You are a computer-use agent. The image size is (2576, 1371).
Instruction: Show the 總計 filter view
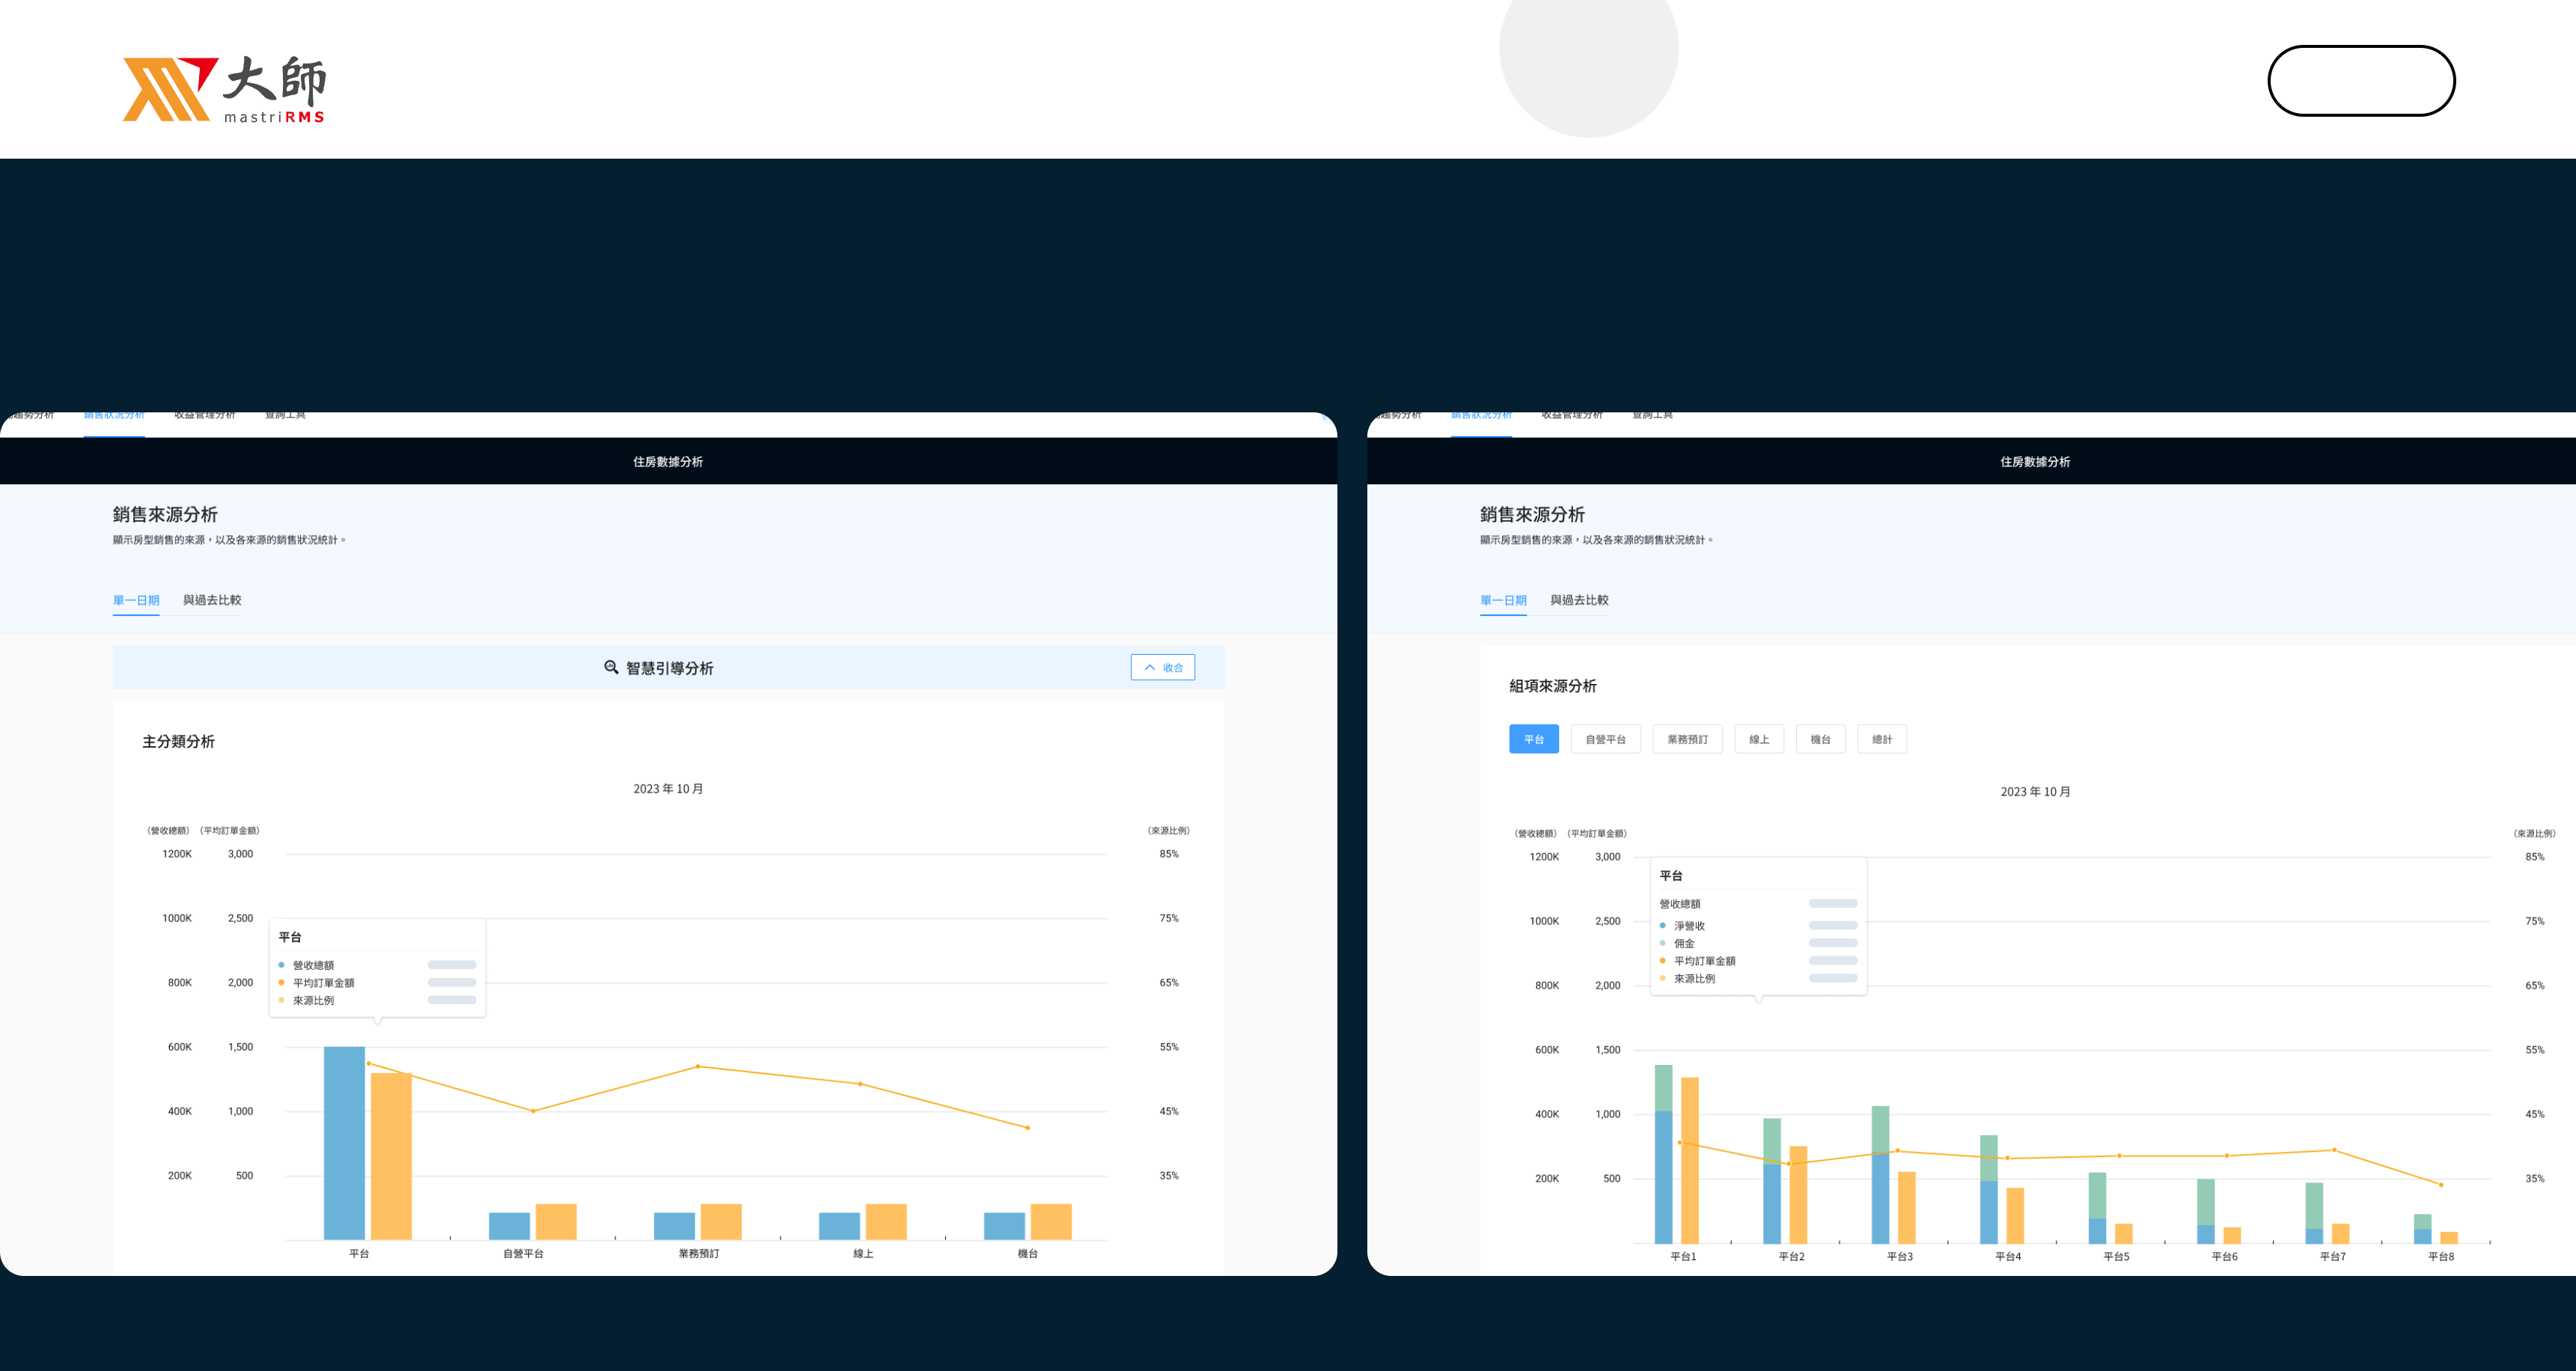tap(1882, 739)
